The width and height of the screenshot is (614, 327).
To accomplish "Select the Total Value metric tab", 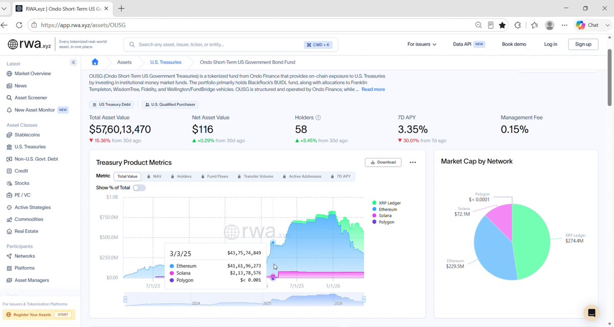I will (127, 177).
